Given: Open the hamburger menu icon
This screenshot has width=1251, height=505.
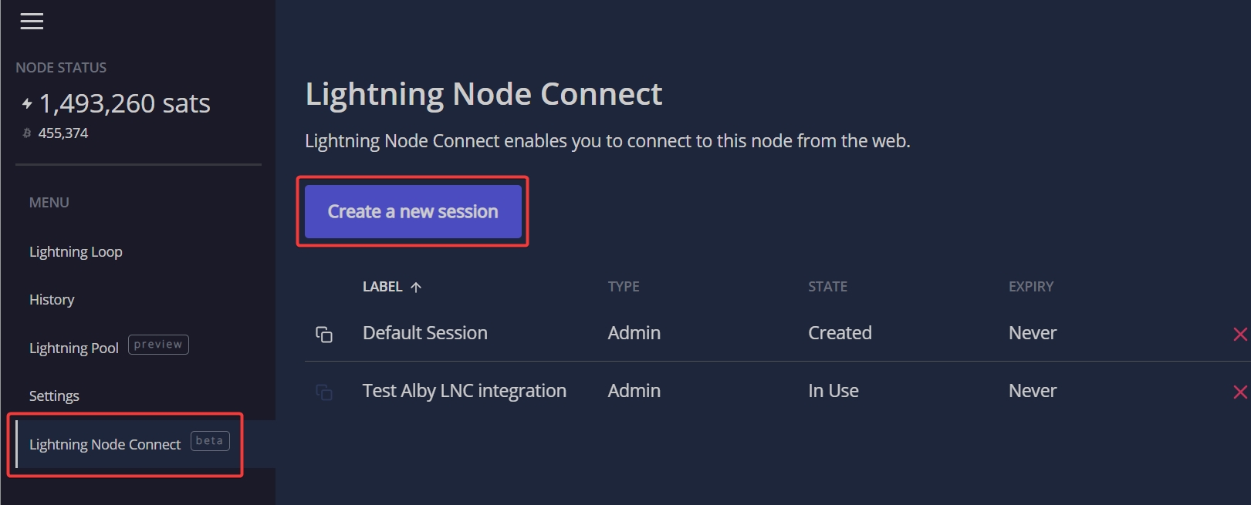Looking at the screenshot, I should [x=32, y=22].
